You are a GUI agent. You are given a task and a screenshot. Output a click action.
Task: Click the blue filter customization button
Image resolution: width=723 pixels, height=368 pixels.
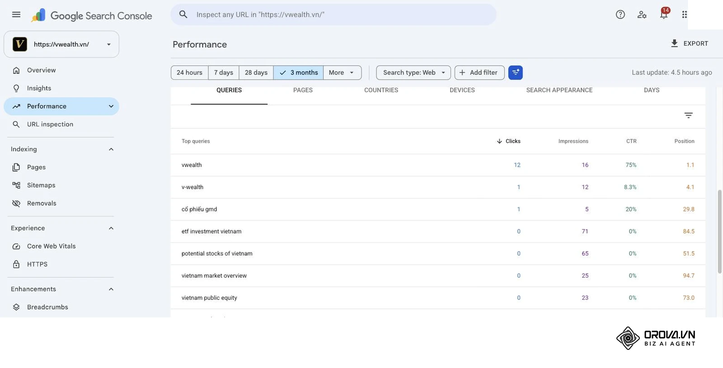point(516,73)
